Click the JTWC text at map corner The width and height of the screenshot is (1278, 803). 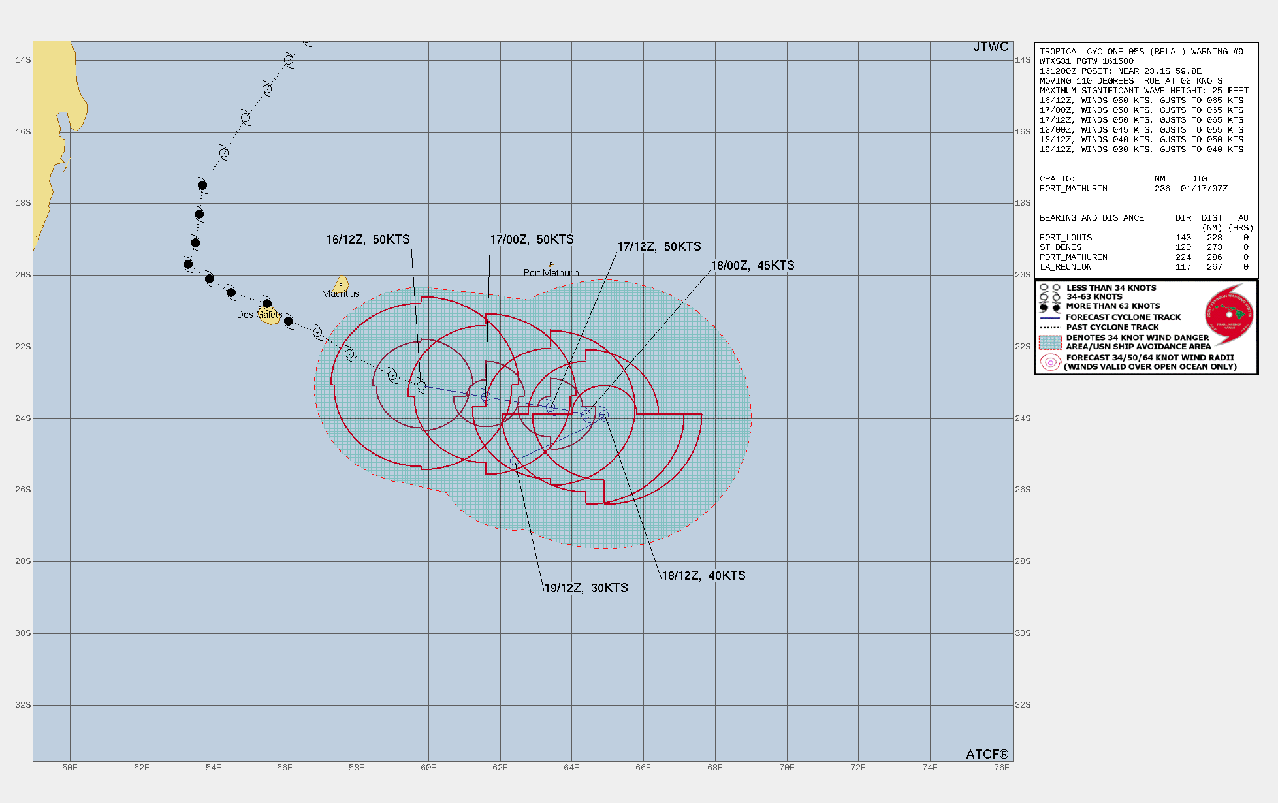[990, 47]
